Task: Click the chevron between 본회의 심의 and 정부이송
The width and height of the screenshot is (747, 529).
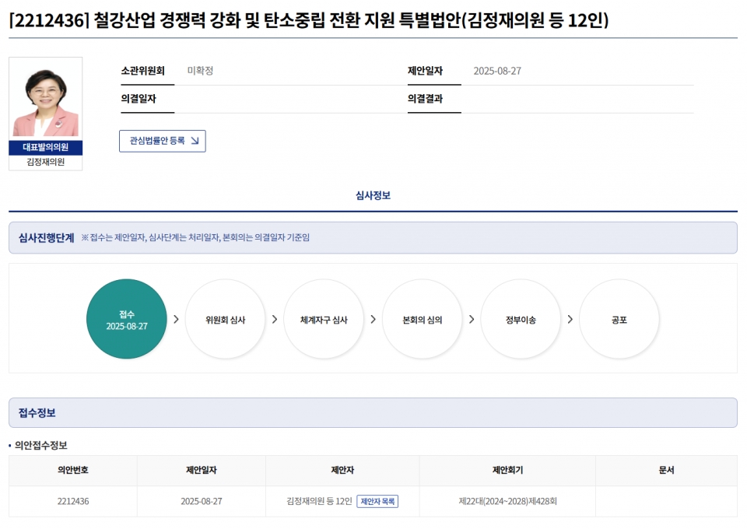Action: tap(472, 319)
